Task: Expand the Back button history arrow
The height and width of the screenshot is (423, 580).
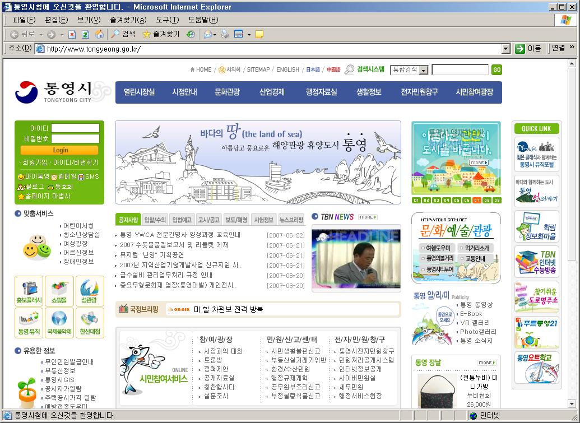Action: [x=41, y=34]
